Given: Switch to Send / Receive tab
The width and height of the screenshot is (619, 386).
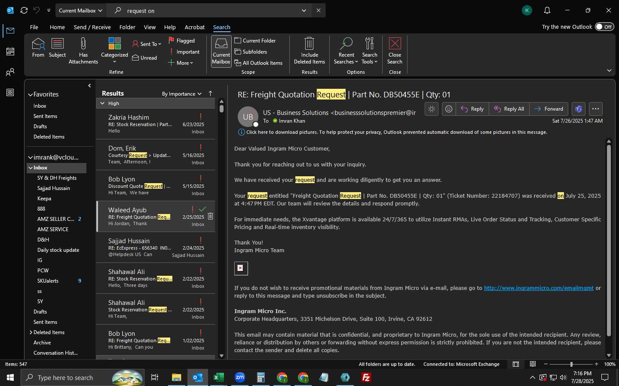Looking at the screenshot, I should (92, 27).
